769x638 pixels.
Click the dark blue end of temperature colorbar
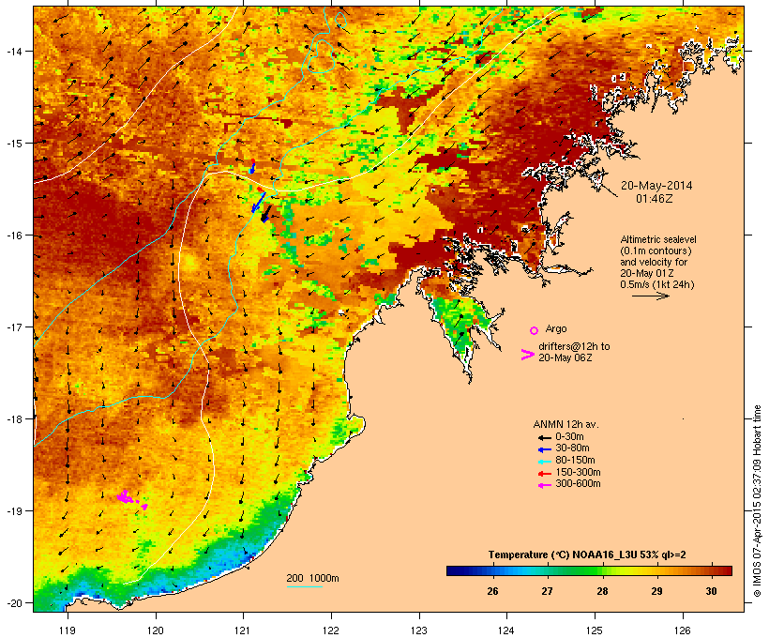click(x=454, y=570)
